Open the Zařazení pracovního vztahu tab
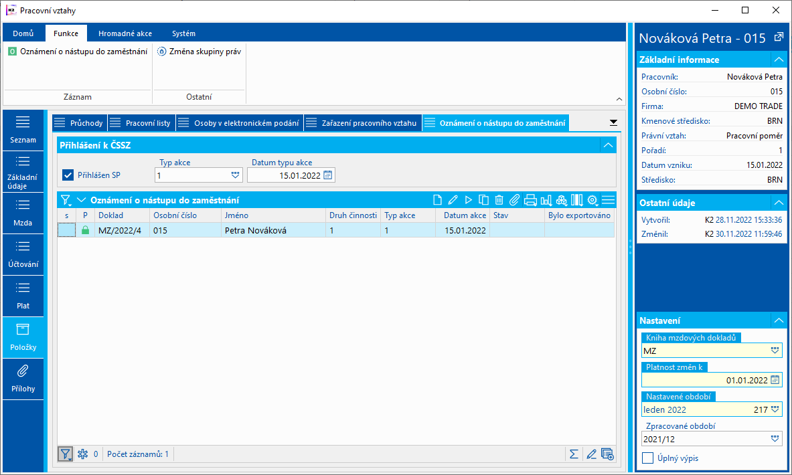 (363, 122)
